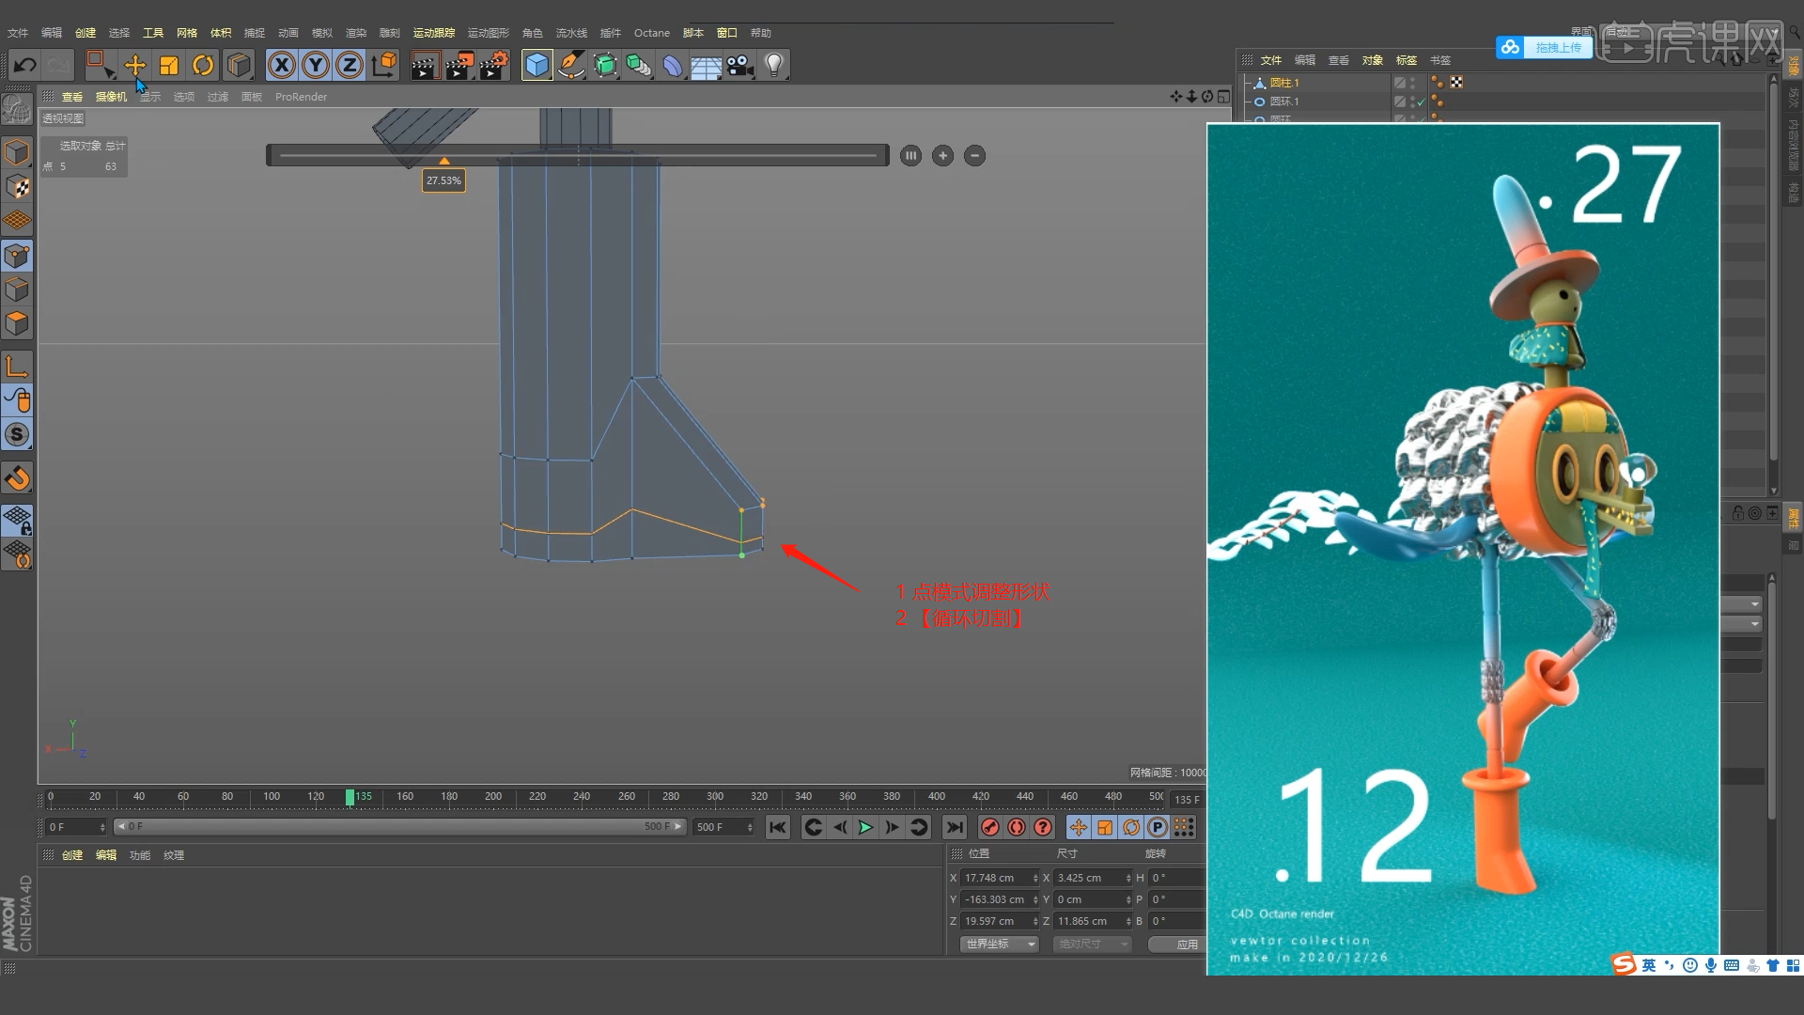The height and width of the screenshot is (1015, 1804).
Task: Select the Scale tool in the toolbar
Action: coord(168,65)
